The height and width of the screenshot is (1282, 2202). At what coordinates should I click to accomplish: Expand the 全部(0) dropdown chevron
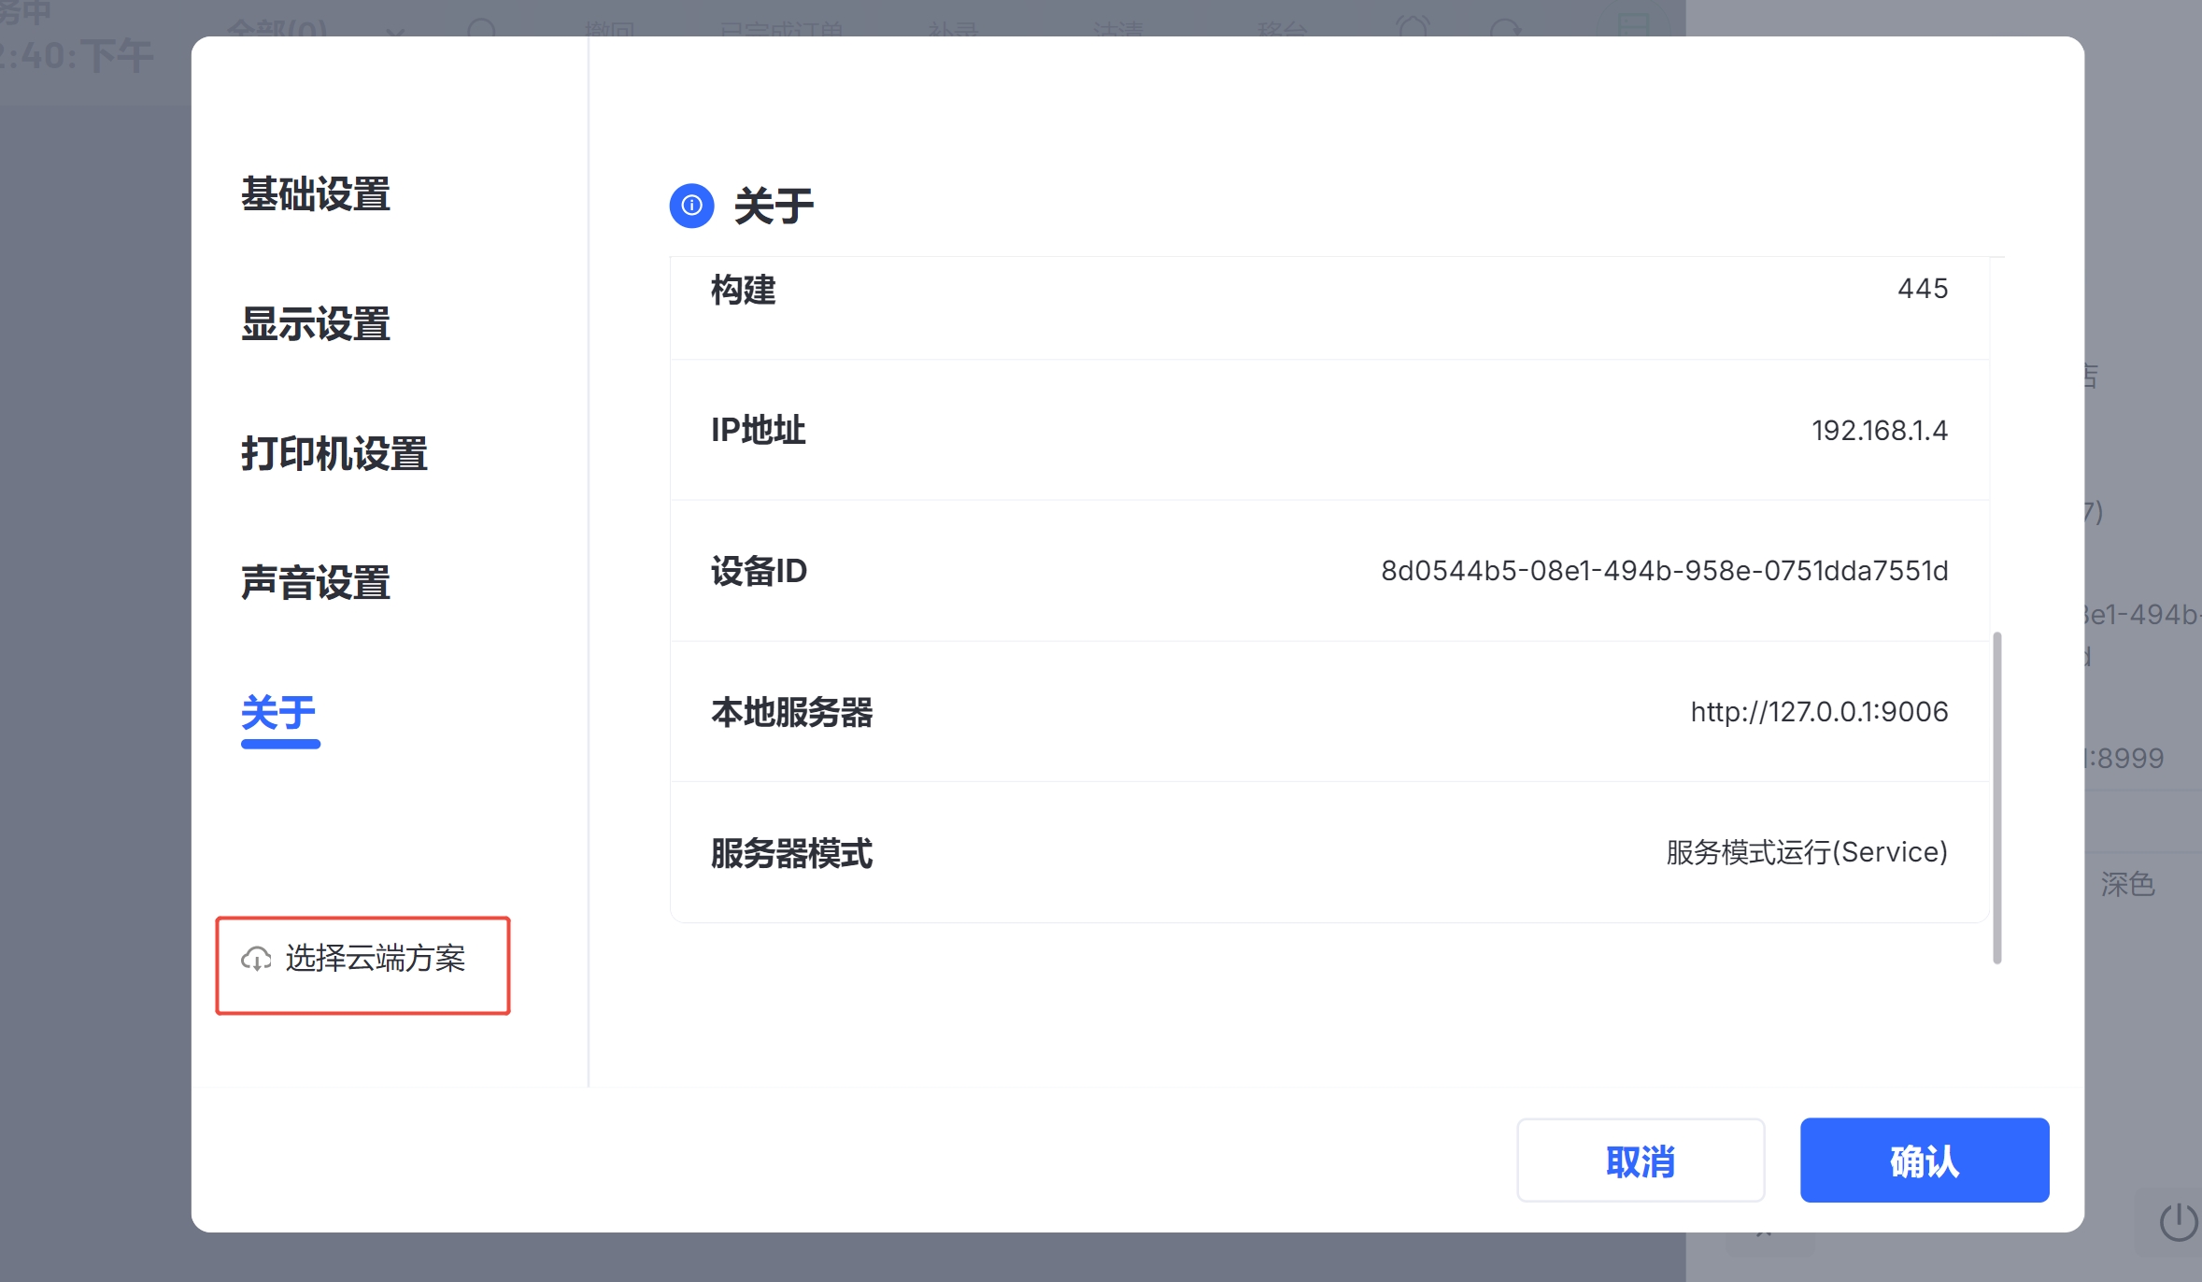[395, 31]
